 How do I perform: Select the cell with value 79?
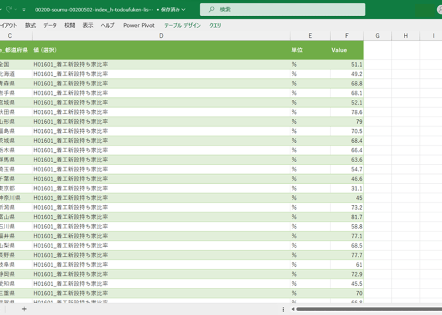[x=347, y=122]
